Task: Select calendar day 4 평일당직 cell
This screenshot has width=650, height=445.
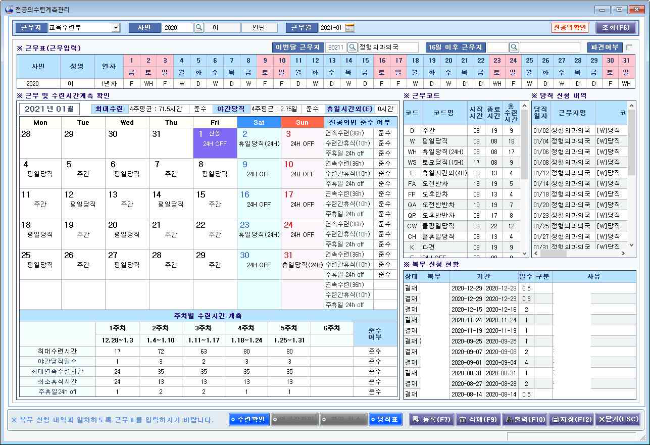Action: [x=40, y=173]
